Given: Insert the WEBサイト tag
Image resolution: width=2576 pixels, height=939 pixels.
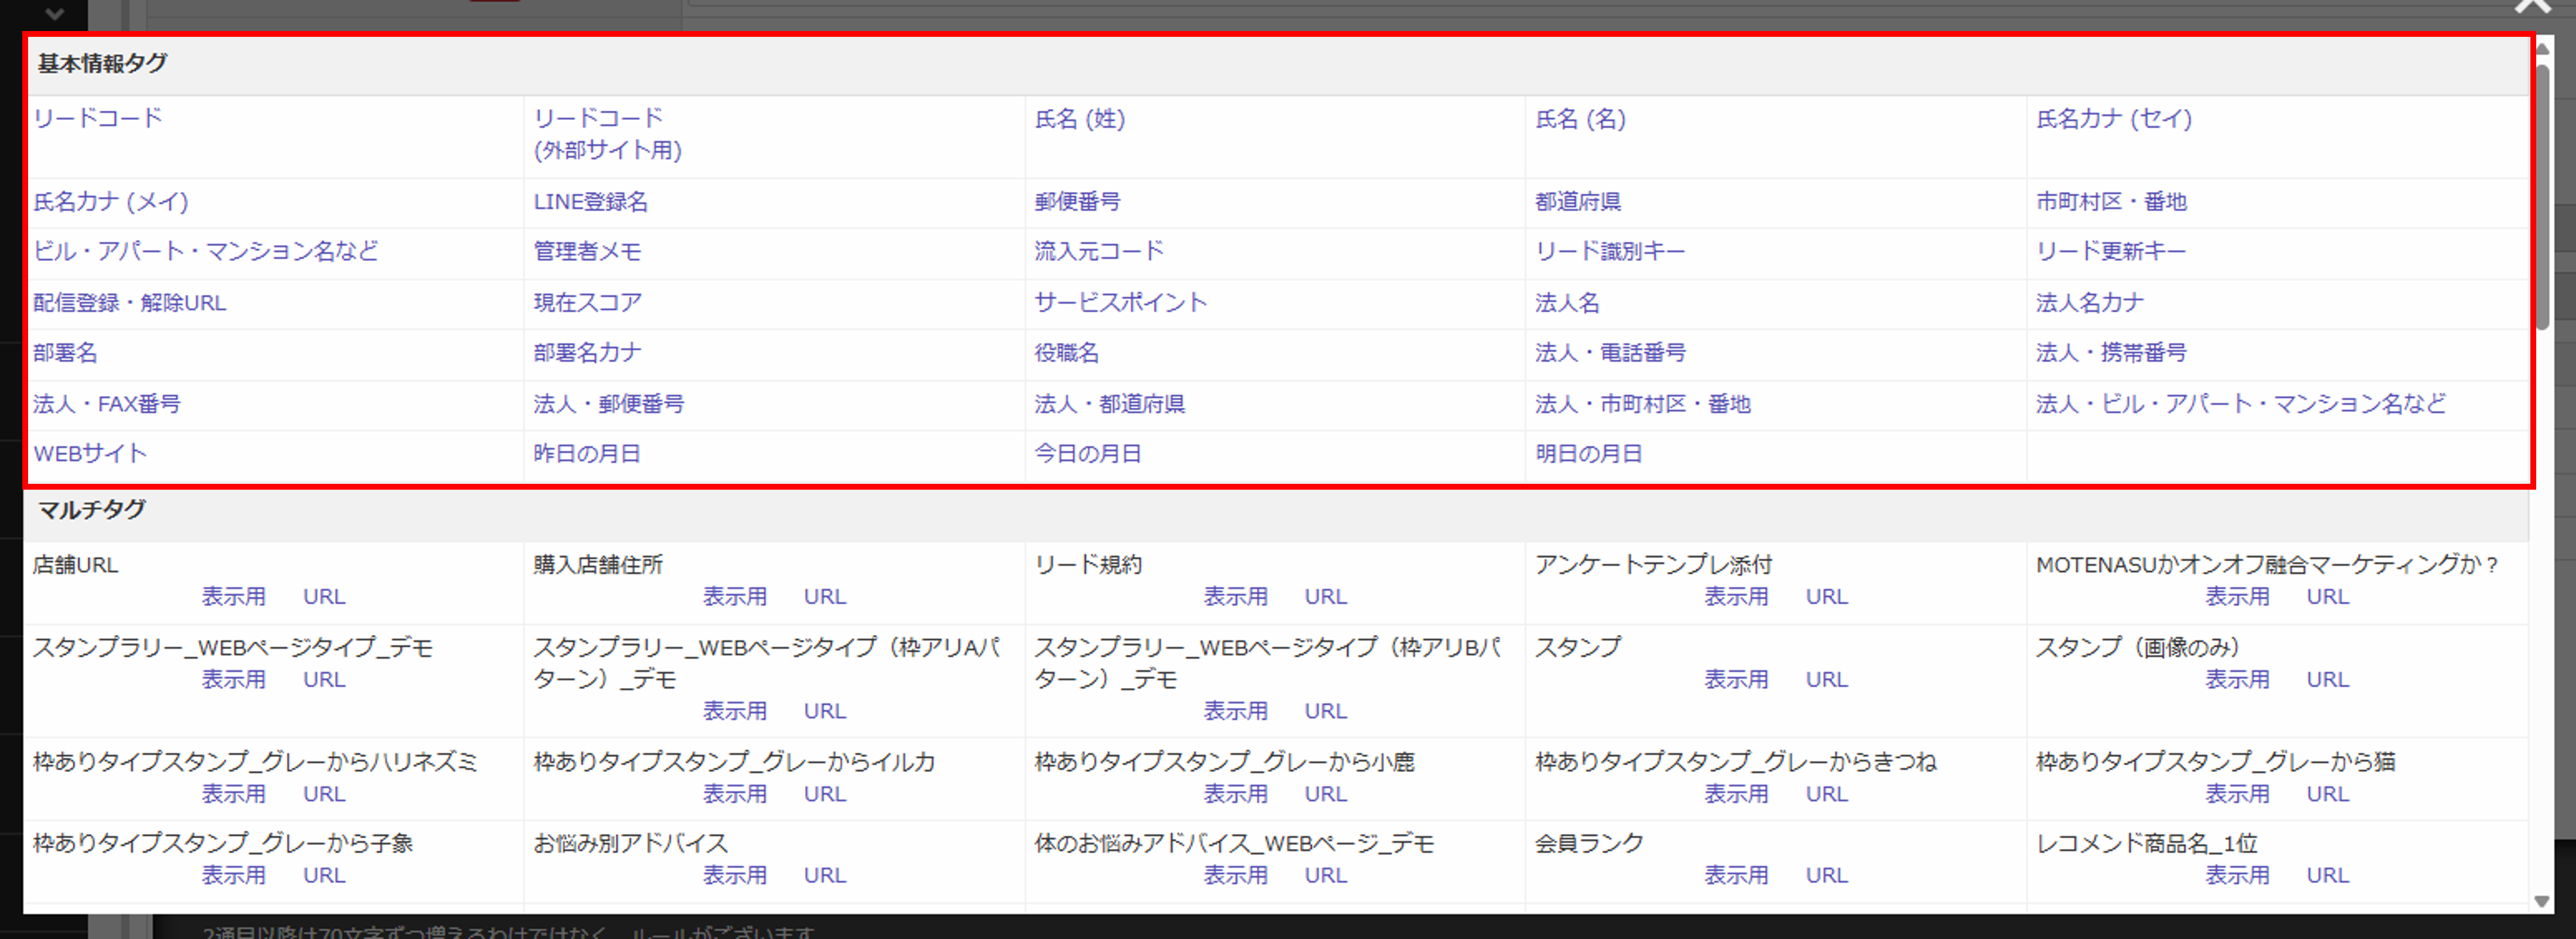Looking at the screenshot, I should (x=90, y=453).
